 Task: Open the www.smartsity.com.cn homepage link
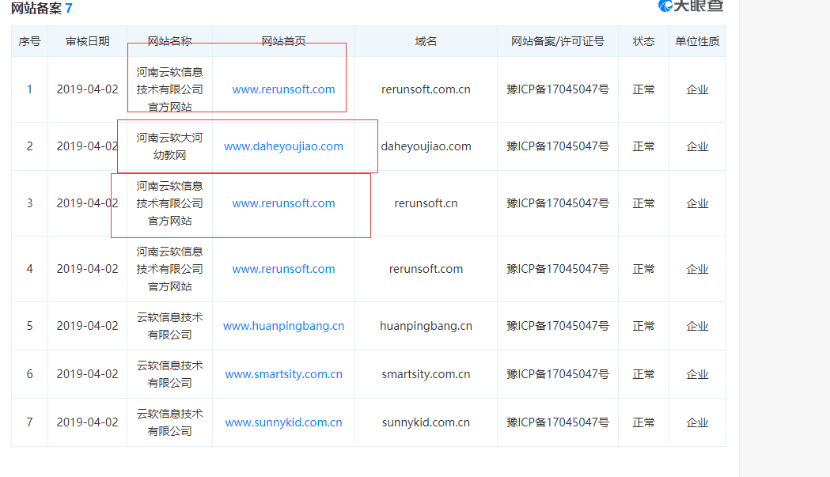283,374
